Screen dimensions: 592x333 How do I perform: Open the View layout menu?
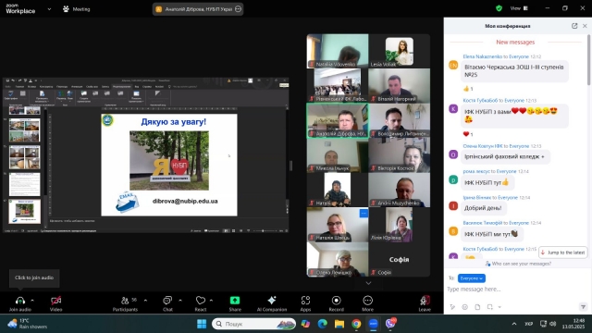coord(519,8)
